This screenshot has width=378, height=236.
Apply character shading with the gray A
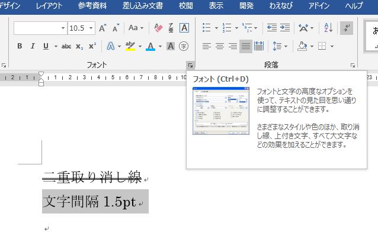pos(171,46)
